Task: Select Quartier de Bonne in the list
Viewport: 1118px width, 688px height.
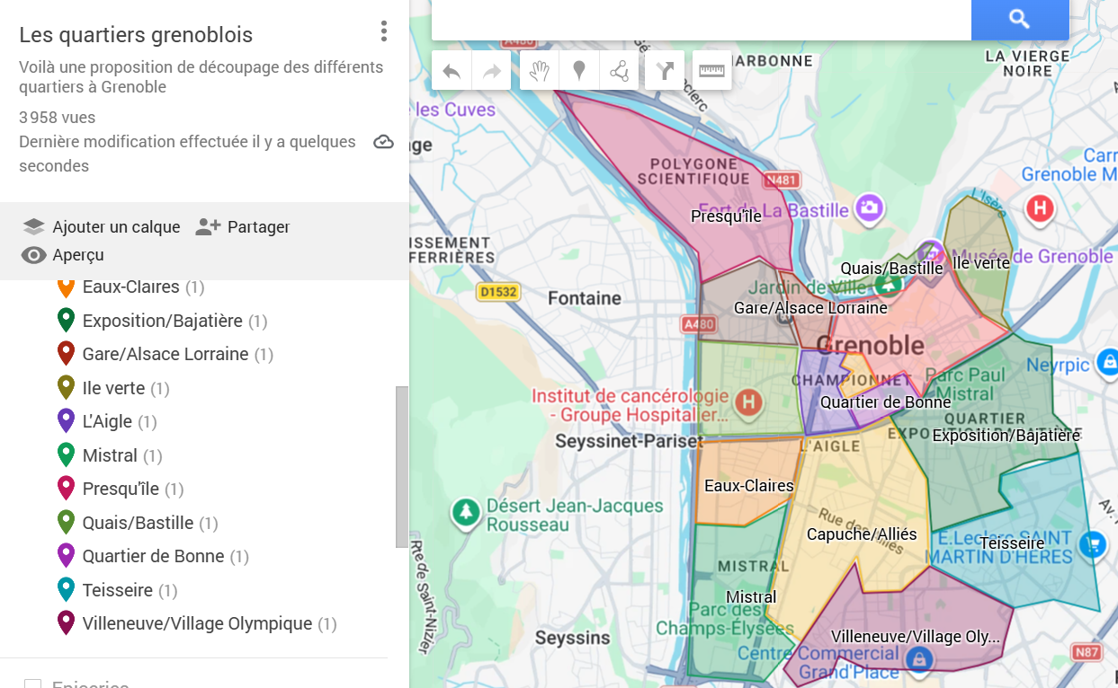Action: point(153,556)
